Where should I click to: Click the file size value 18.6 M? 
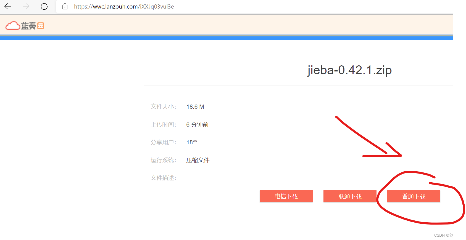(195, 107)
